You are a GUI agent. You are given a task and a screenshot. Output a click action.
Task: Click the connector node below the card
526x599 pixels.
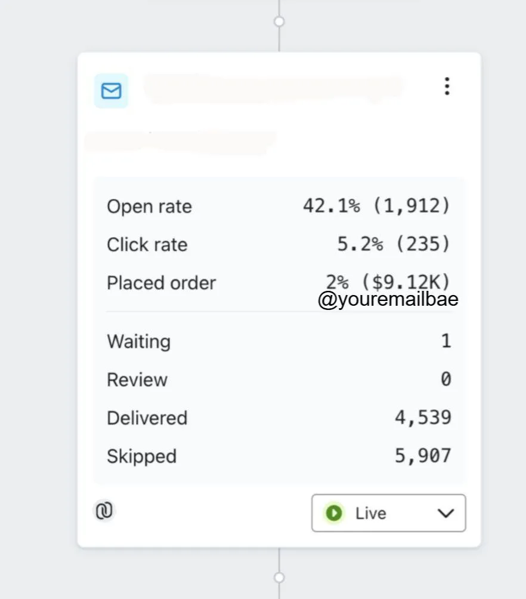[279, 578]
